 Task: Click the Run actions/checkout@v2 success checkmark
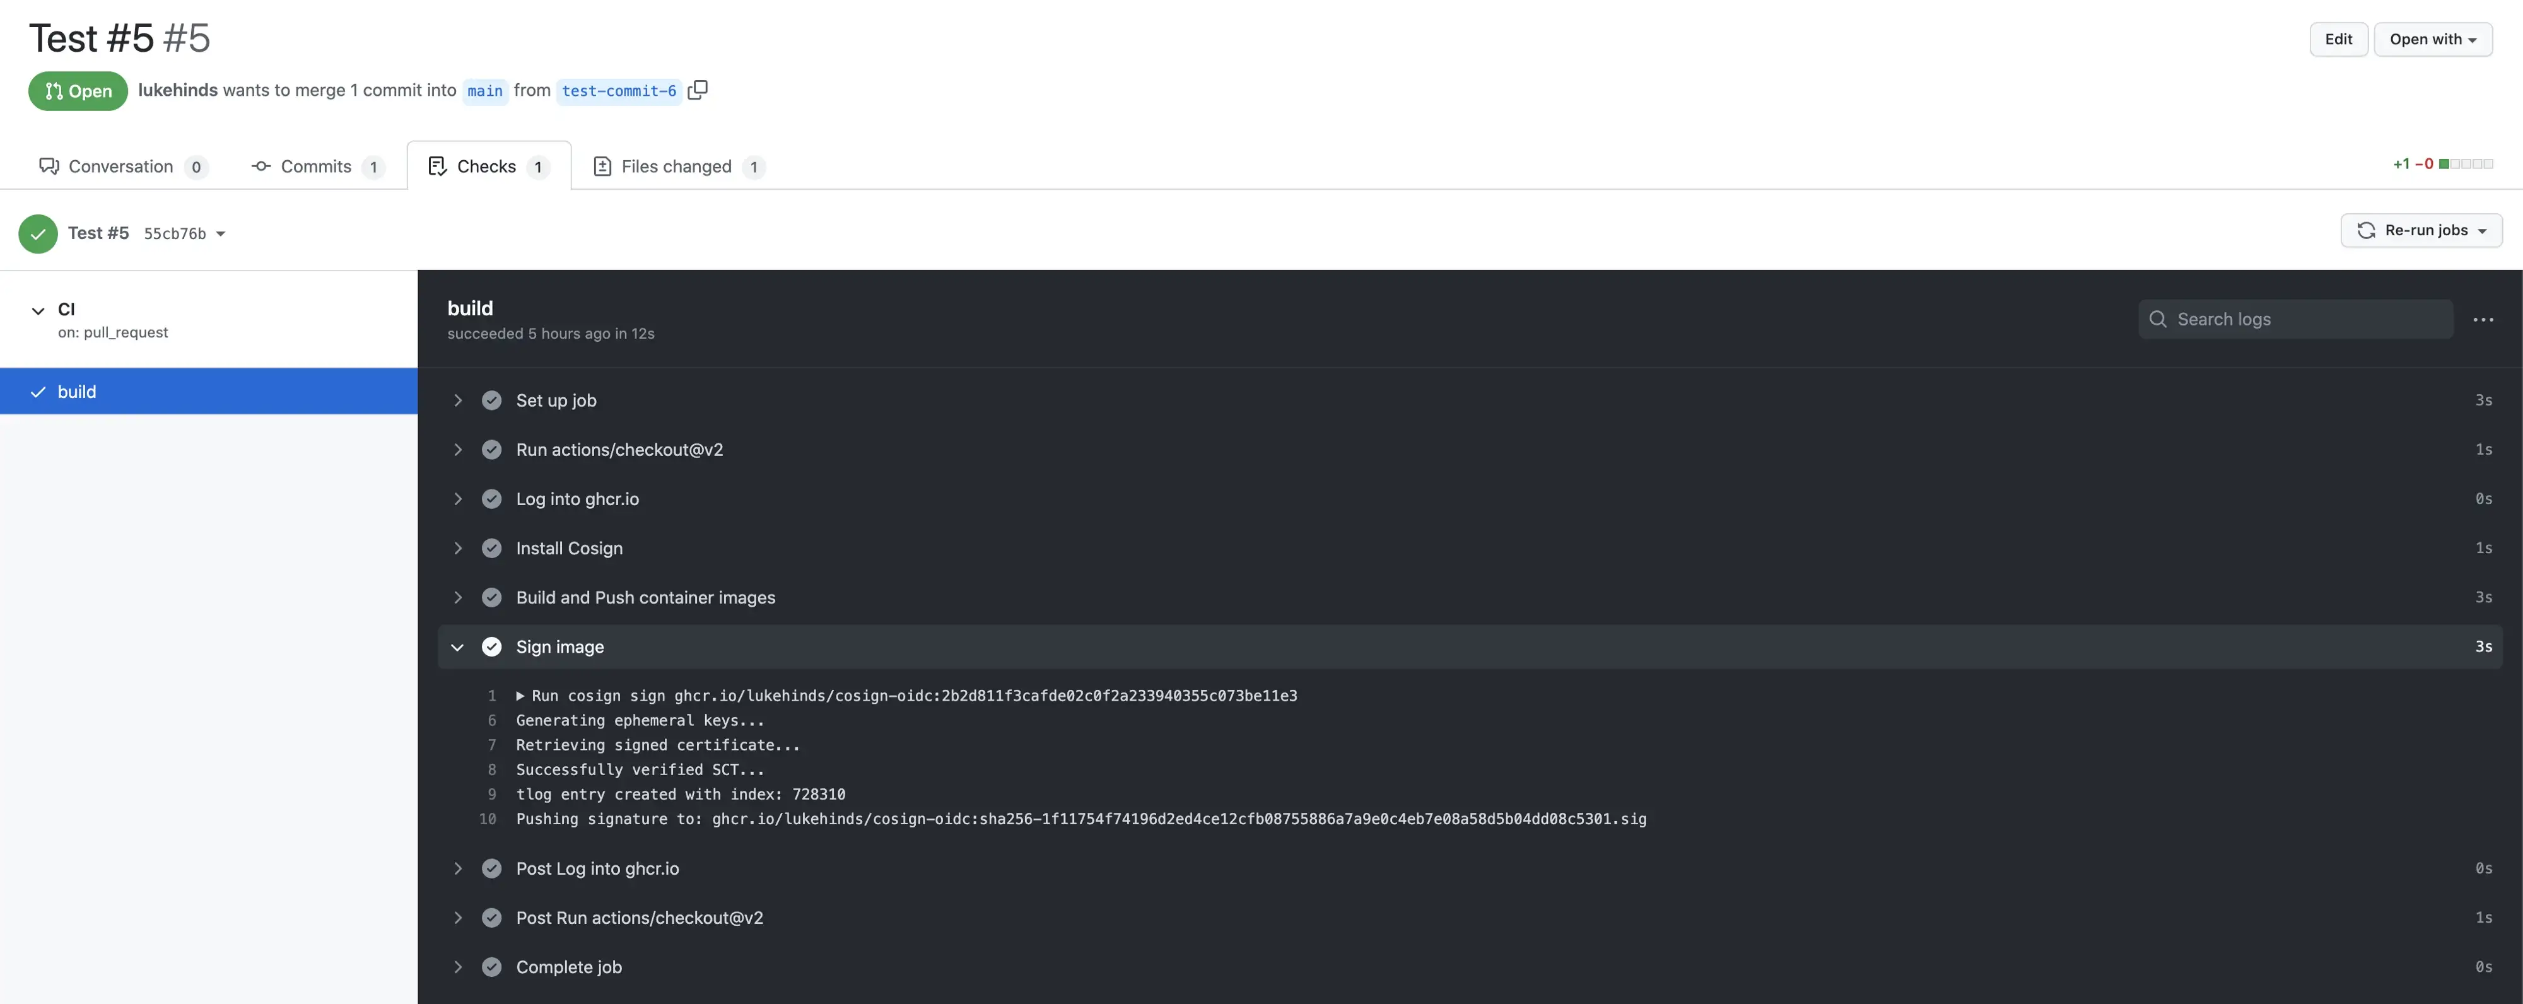[492, 450]
